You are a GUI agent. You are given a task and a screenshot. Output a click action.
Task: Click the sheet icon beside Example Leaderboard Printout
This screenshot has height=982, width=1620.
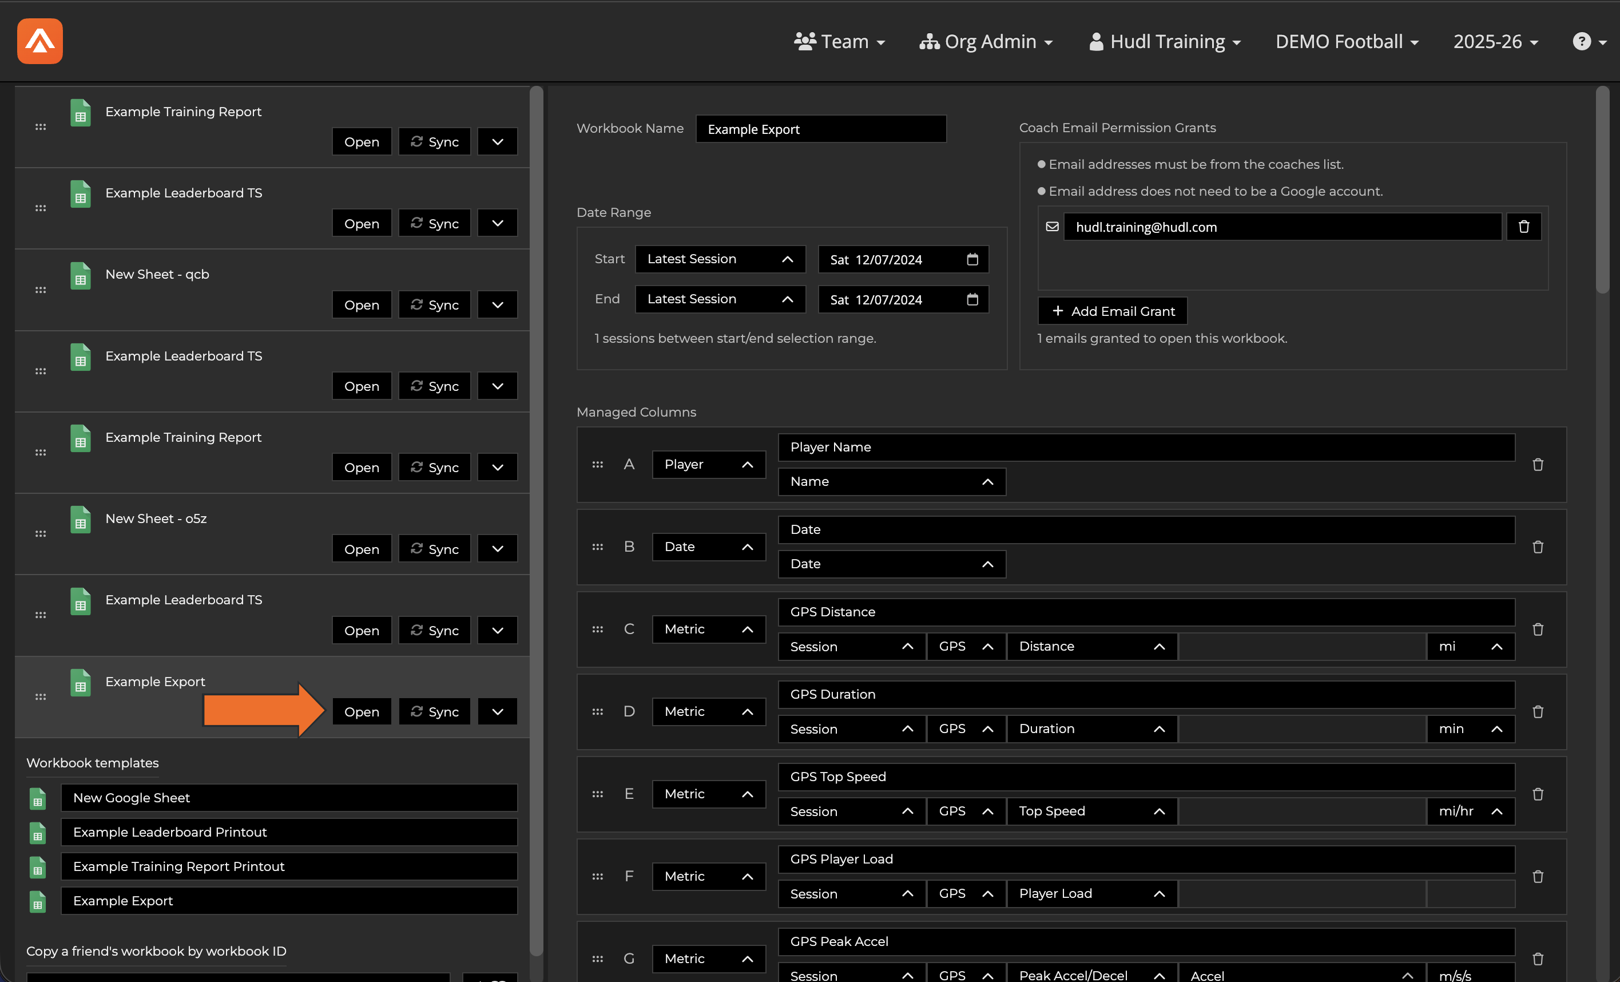[38, 833]
